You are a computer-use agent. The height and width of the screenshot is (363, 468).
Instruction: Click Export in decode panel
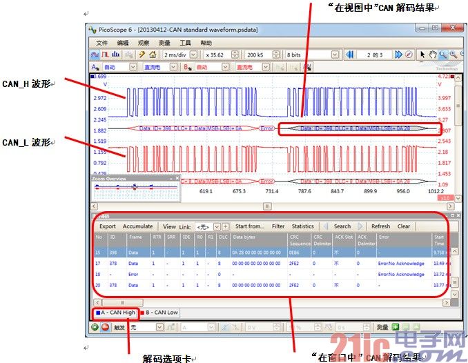tap(108, 226)
